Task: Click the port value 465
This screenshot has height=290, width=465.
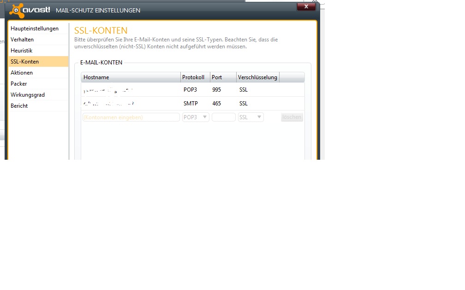Action: pos(216,103)
